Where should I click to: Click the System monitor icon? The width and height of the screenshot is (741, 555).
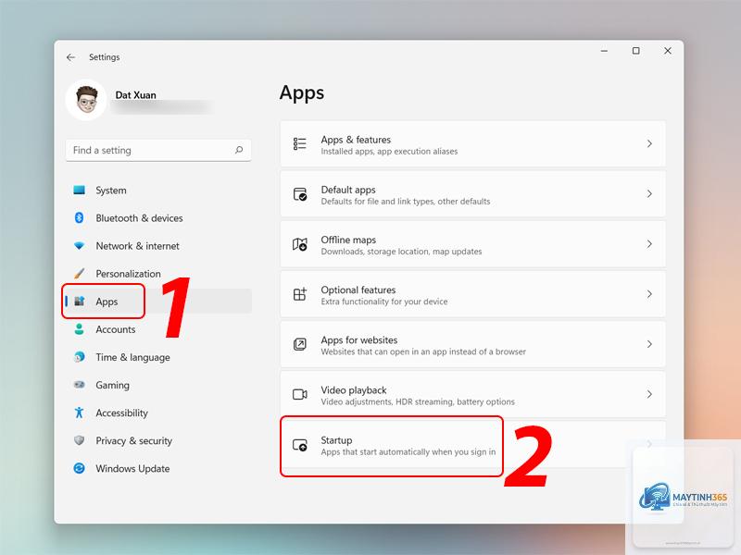tap(80, 190)
